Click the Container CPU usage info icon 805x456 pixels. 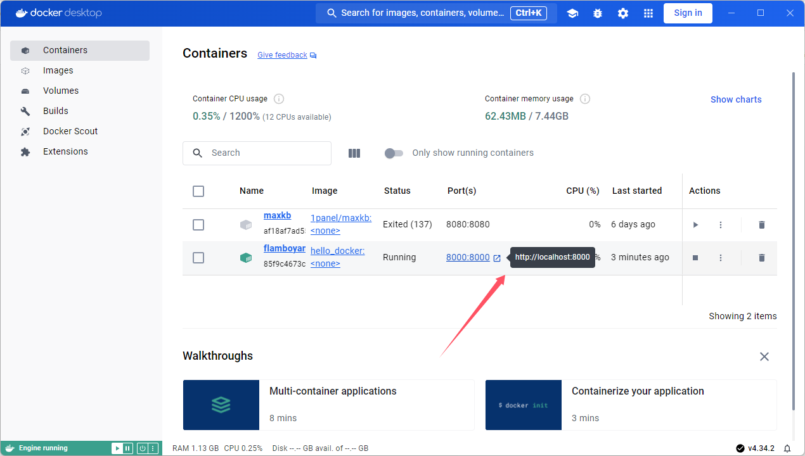point(279,99)
